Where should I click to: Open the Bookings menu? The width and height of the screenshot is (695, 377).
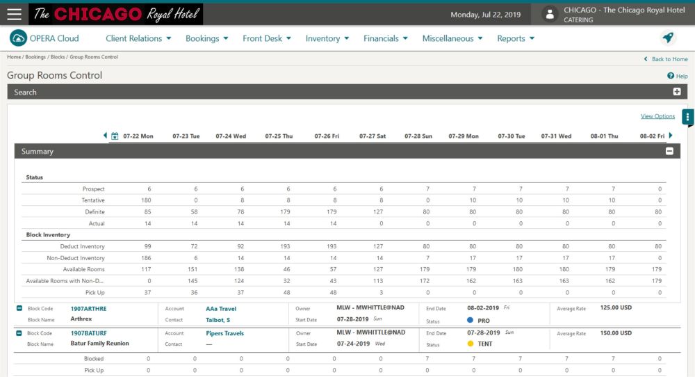pyautogui.click(x=206, y=38)
